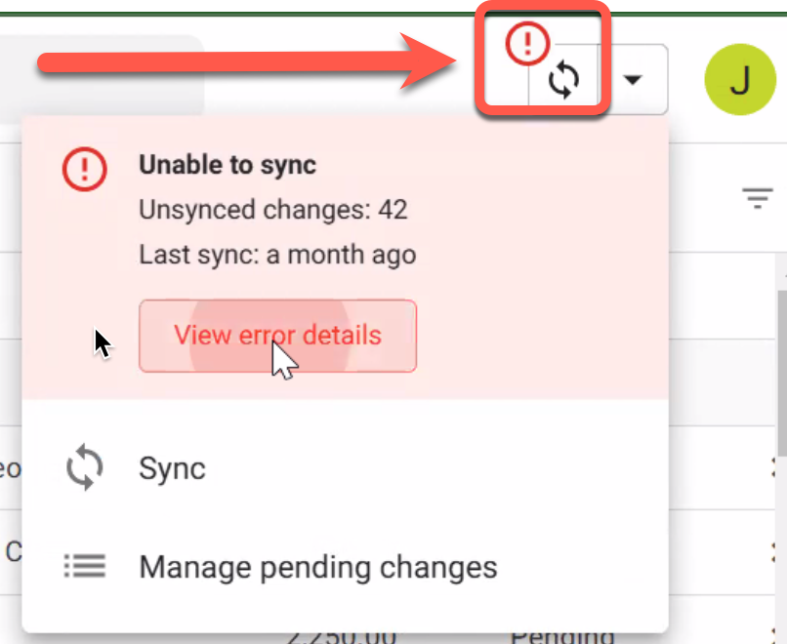Open the dropdown arrow beside the sync button
Screen dimensions: 787x644
(x=633, y=79)
